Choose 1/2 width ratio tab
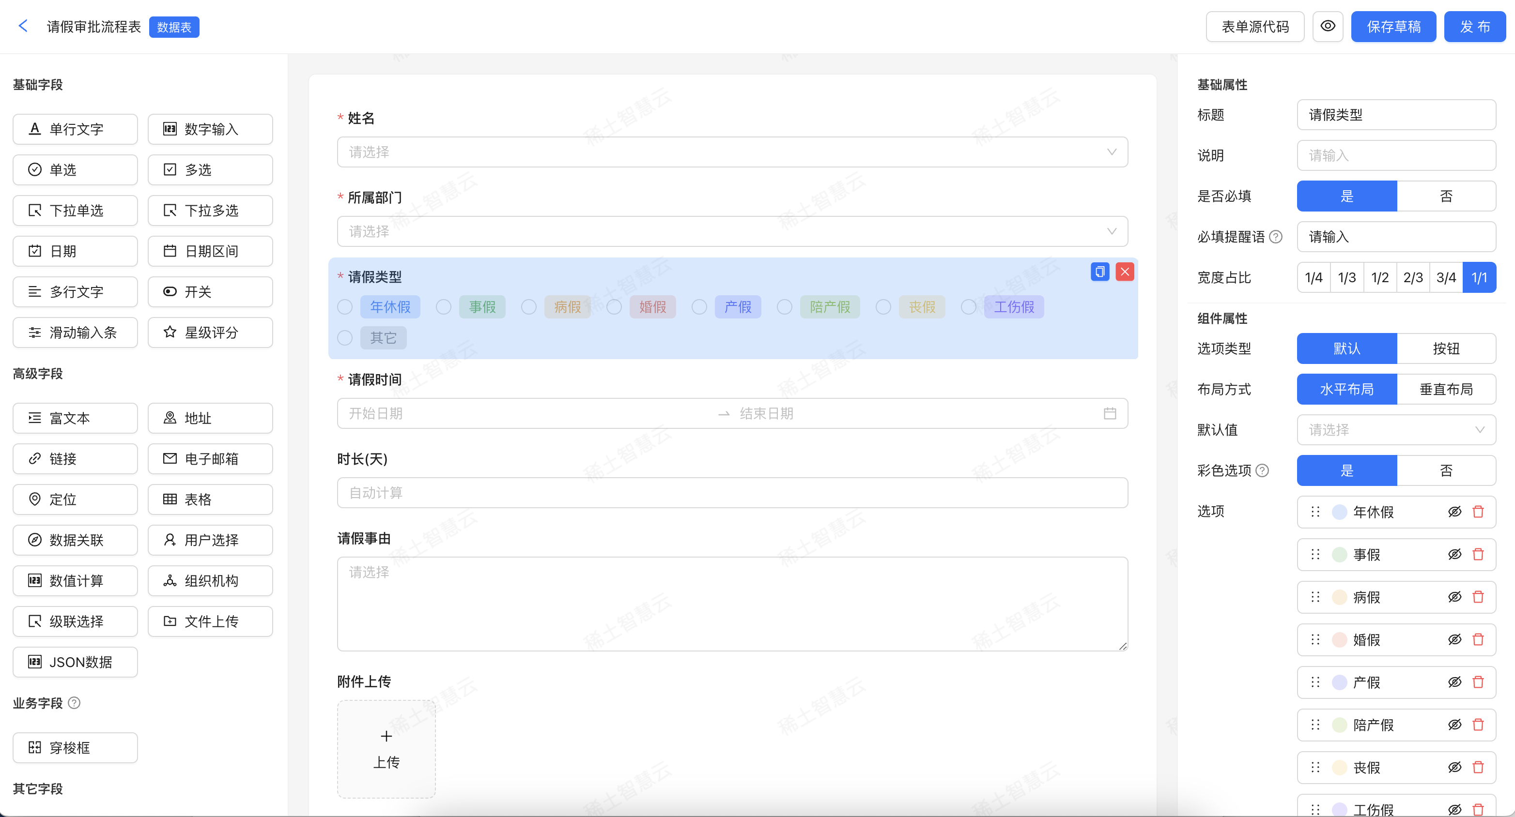 point(1380,277)
